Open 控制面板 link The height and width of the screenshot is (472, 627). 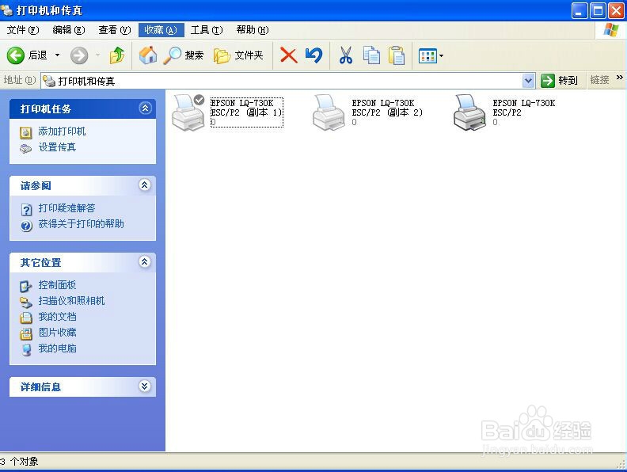[x=57, y=285]
